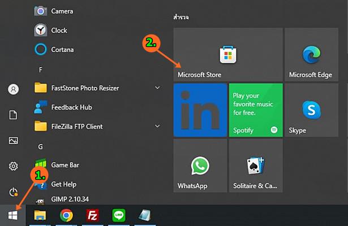Launch the Skype tile
The height and width of the screenshot is (226, 348).
tap(312, 110)
